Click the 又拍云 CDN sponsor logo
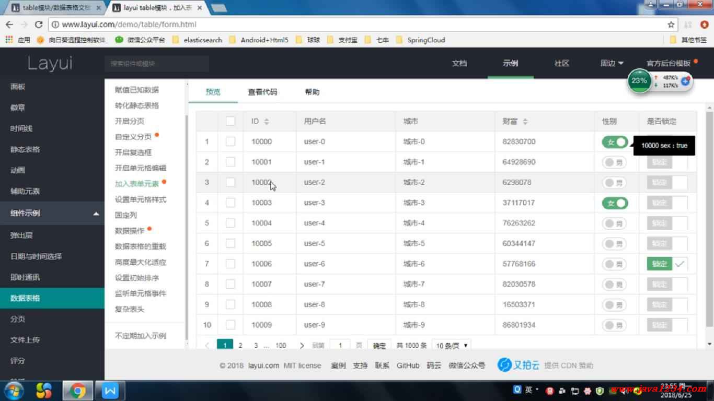Viewport: 714px width, 401px height. 519,365
